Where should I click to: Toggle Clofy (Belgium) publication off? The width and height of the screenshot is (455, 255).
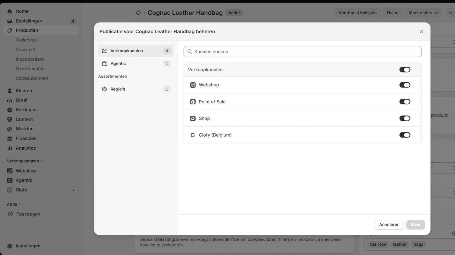pyautogui.click(x=405, y=135)
